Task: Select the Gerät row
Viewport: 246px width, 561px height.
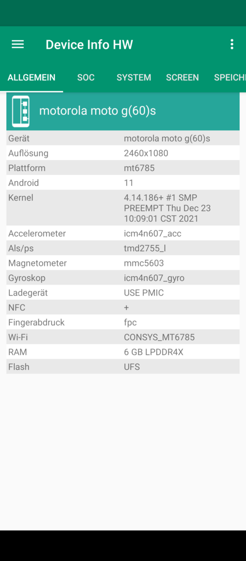Action: click(123, 138)
